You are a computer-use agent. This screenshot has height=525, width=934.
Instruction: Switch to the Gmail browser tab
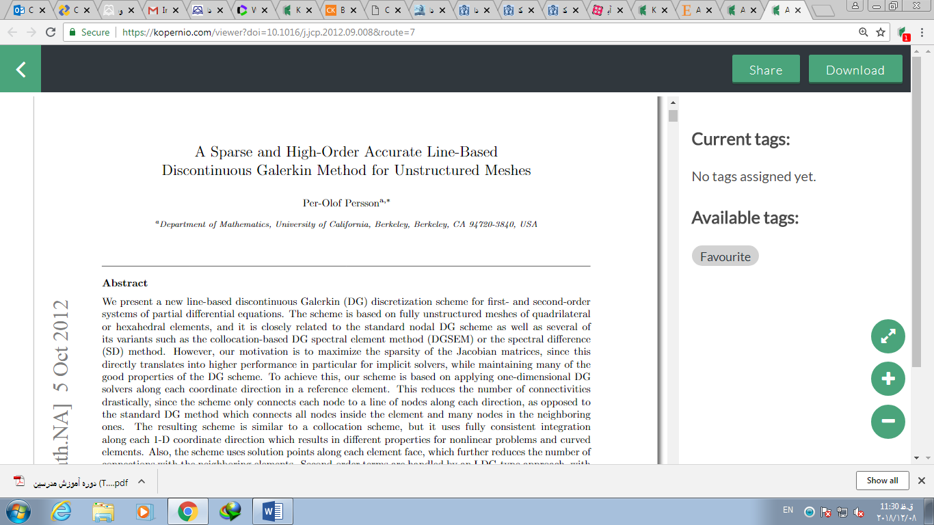click(x=161, y=10)
